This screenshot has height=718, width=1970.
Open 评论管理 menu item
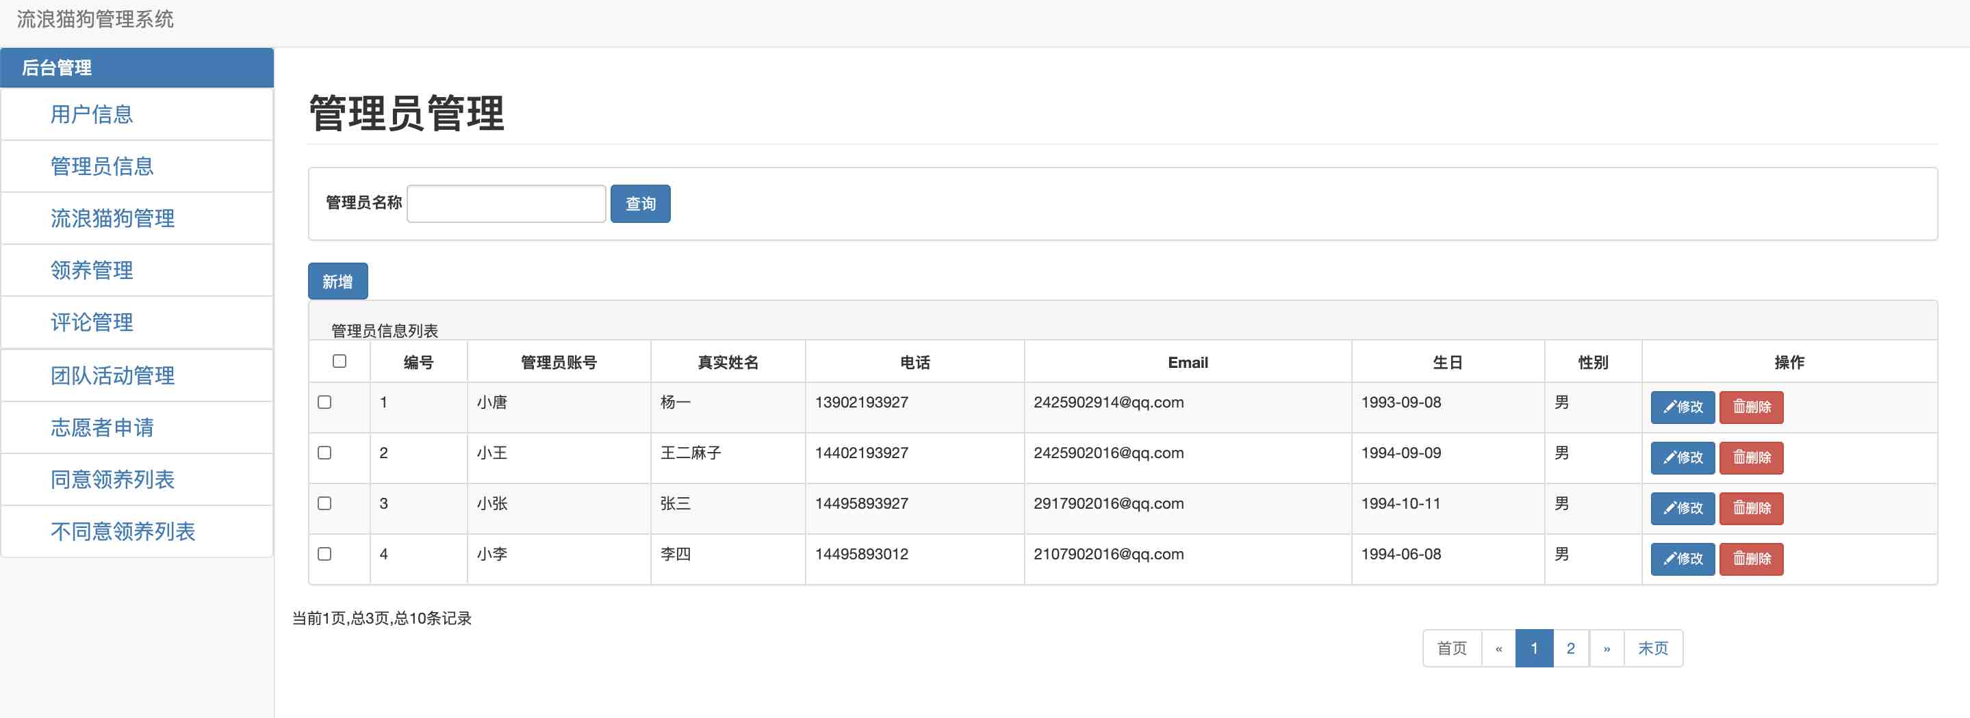pos(92,322)
